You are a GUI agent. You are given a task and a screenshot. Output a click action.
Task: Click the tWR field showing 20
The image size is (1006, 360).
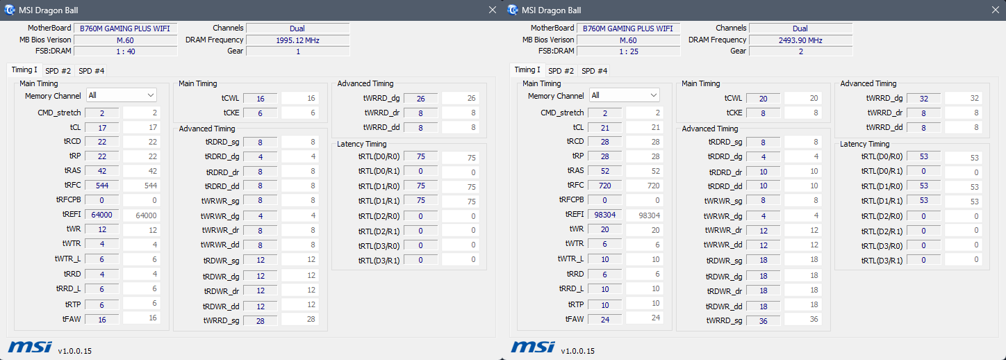pos(605,229)
